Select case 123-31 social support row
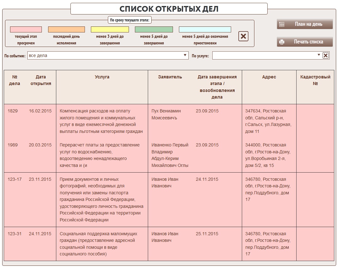This screenshot has width=339, height=268. click(14, 234)
